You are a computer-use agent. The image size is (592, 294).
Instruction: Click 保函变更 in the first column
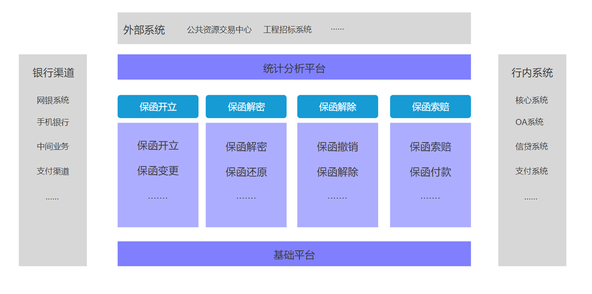(x=158, y=171)
